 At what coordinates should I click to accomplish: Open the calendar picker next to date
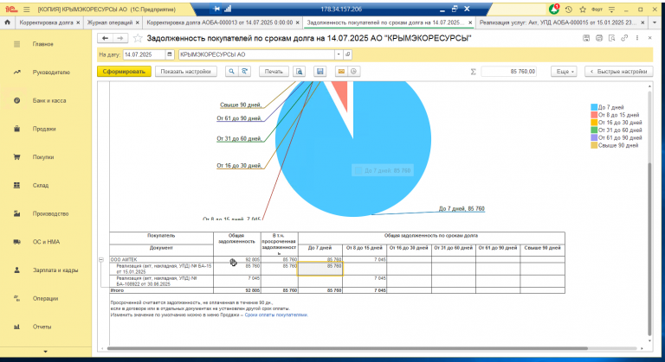tap(170, 54)
